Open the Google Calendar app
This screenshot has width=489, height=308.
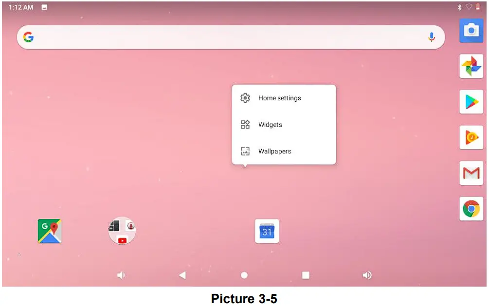[267, 231]
